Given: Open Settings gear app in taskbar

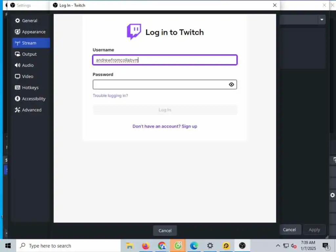Looking at the screenshot, I should 210,245.
